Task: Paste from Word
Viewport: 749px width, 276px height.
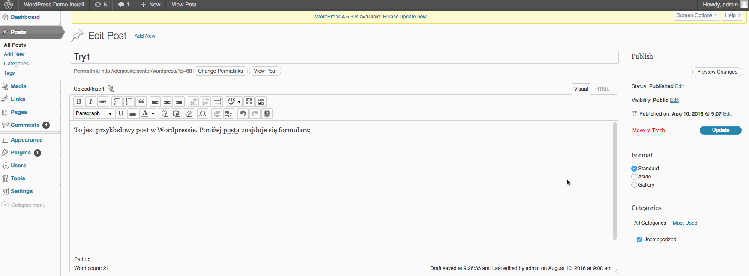Action: pos(177,113)
